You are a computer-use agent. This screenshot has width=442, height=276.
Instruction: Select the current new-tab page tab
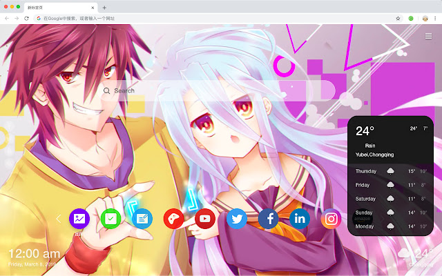click(x=61, y=8)
